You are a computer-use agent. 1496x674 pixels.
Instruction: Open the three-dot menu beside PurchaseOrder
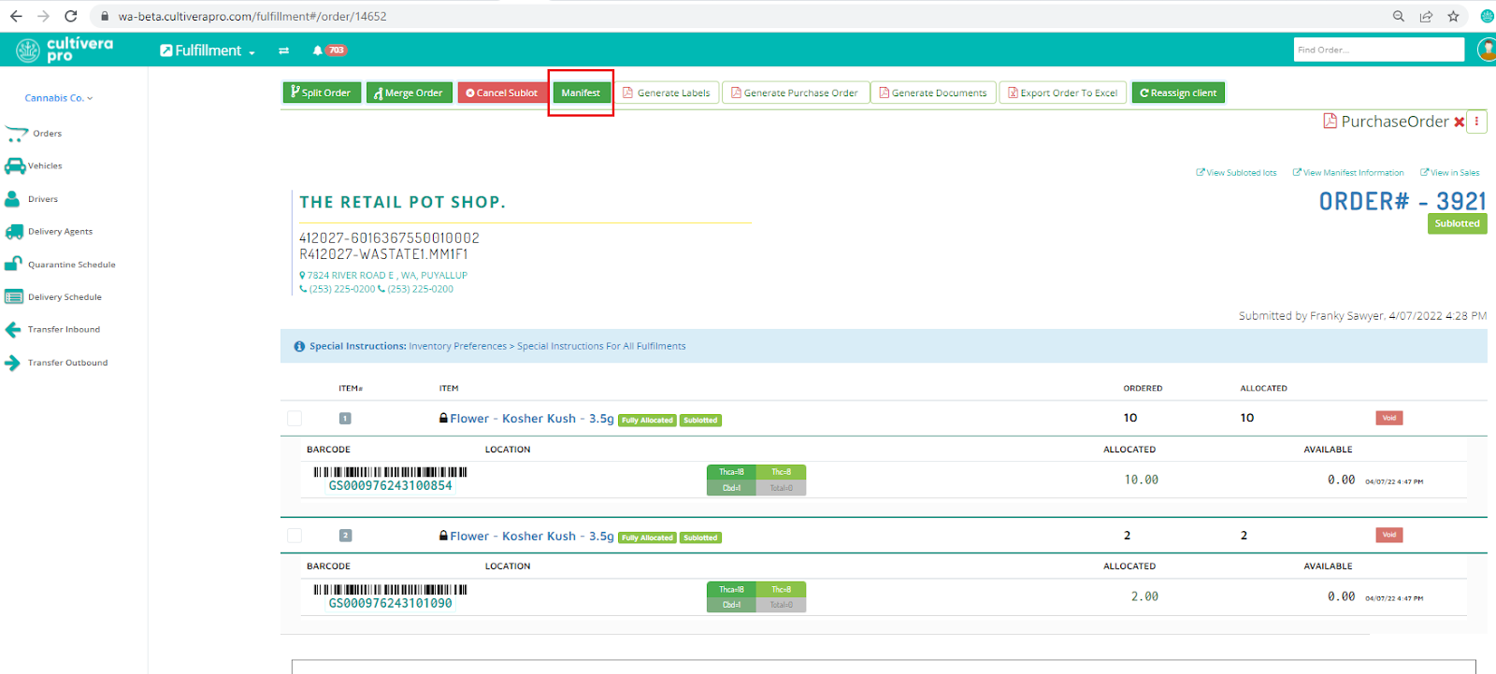pyautogui.click(x=1476, y=122)
